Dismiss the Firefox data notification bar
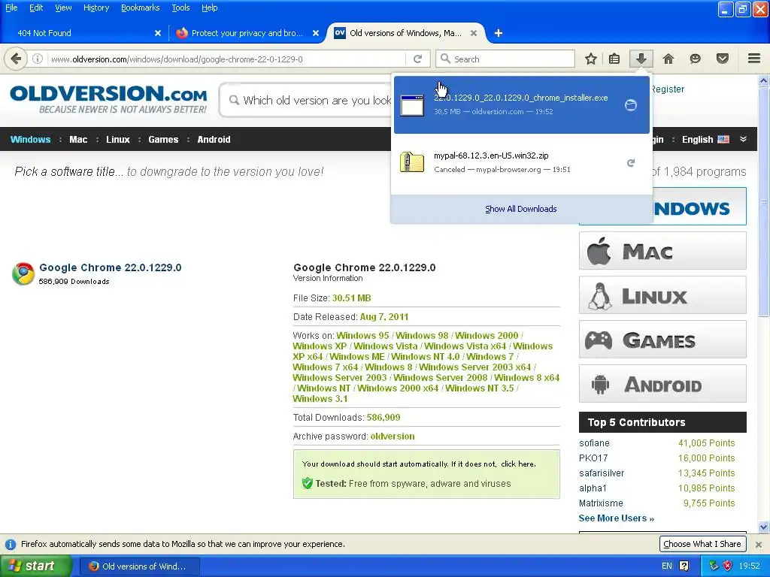Screen dimensions: 770x577 tap(758, 545)
